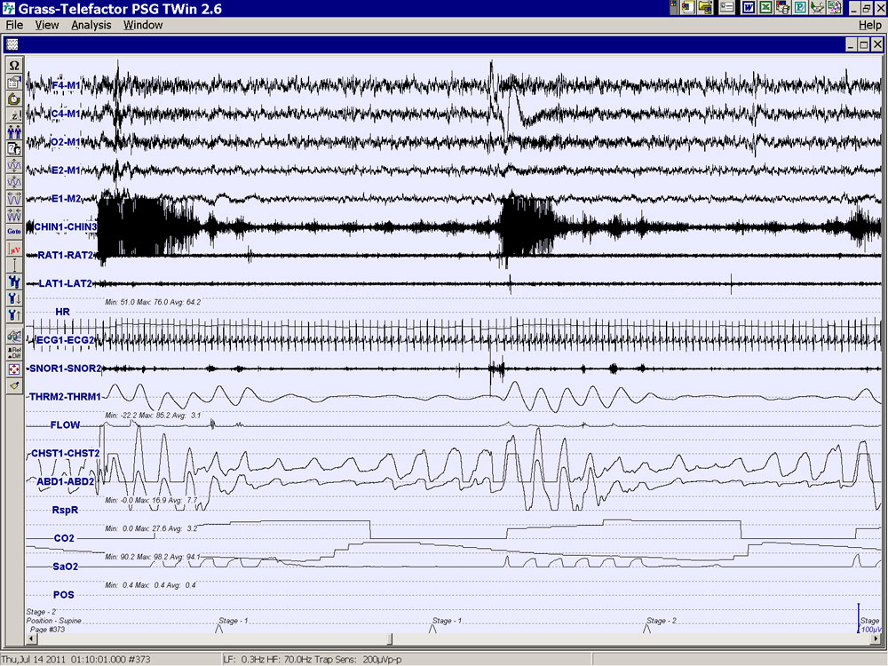Launch Excel from the Office shortcut bar
Image resolution: width=888 pixels, height=666 pixels.
tap(765, 8)
